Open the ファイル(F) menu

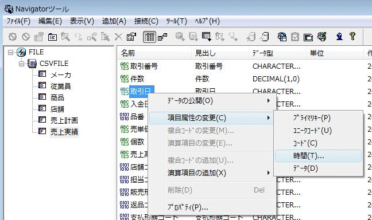[18, 21]
